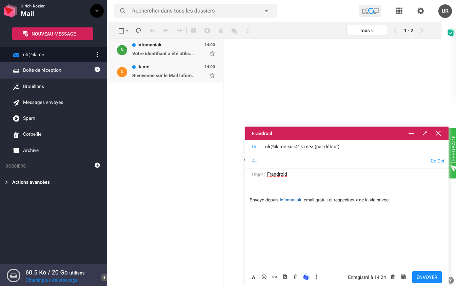The image size is (456, 286).
Task: Attach a file with the paperclip icon
Action: 296,277
